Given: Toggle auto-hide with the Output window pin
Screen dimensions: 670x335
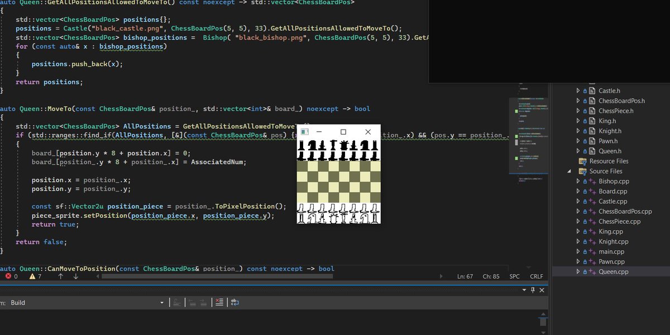Looking at the screenshot, I should click(533, 290).
